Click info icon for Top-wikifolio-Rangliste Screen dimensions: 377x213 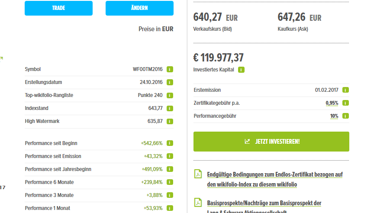170,95
